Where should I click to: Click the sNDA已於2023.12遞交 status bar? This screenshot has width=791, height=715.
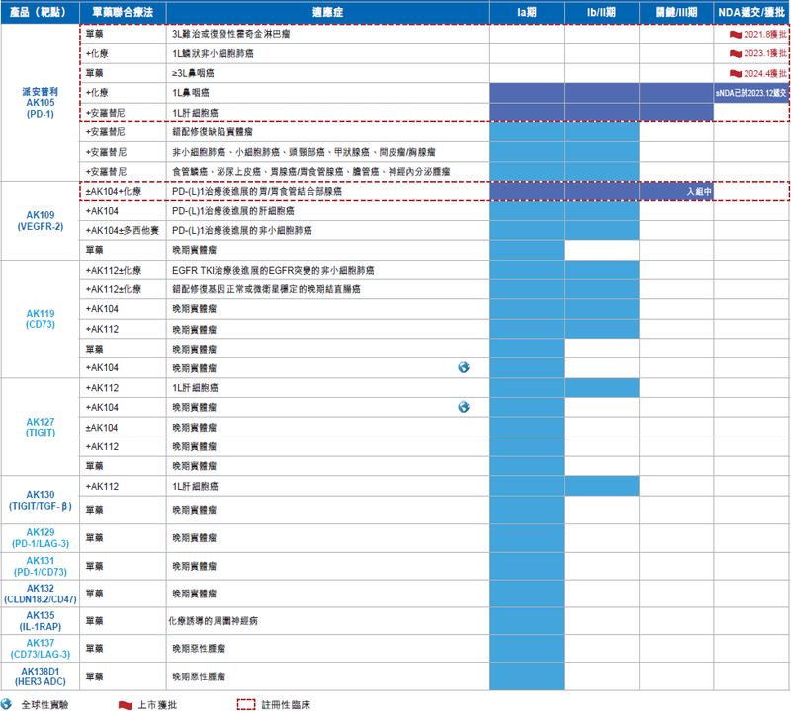click(x=751, y=93)
